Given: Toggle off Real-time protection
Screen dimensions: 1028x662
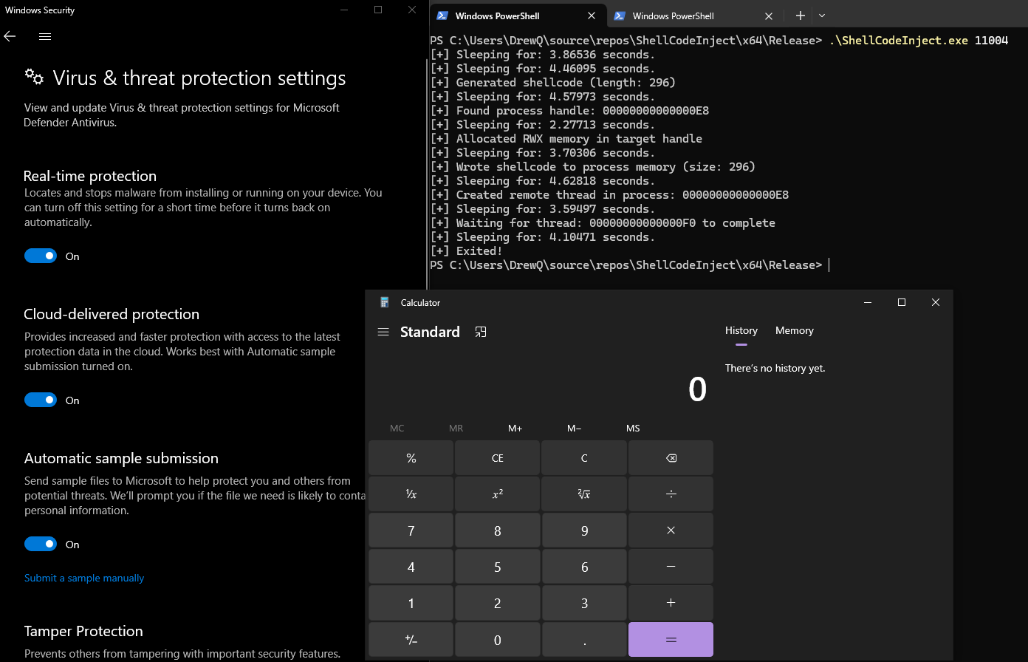Looking at the screenshot, I should 41,255.
